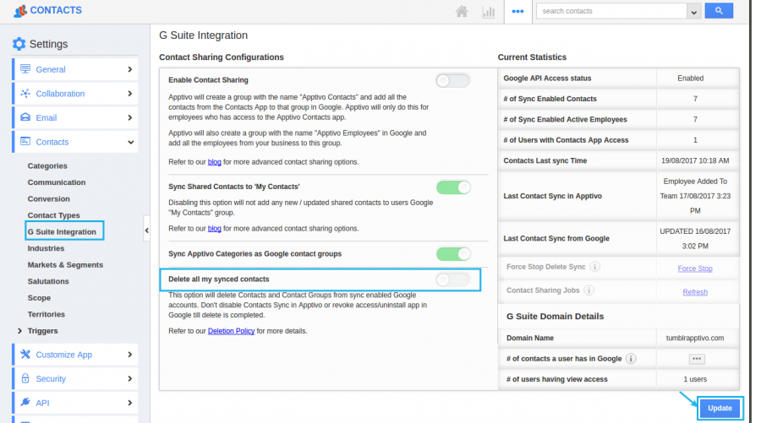Click the '1 users' view access value
The width and height of the screenshot is (761, 423).
point(695,379)
